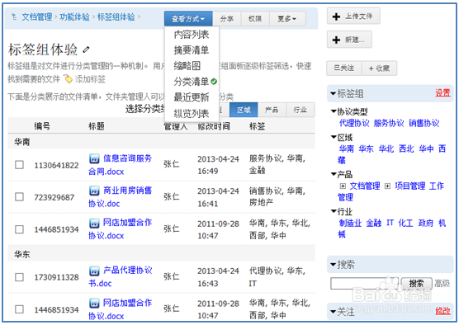Image resolution: width=459 pixels, height=325 pixels.
Task: Click the 已关注 button
Action: (x=344, y=68)
